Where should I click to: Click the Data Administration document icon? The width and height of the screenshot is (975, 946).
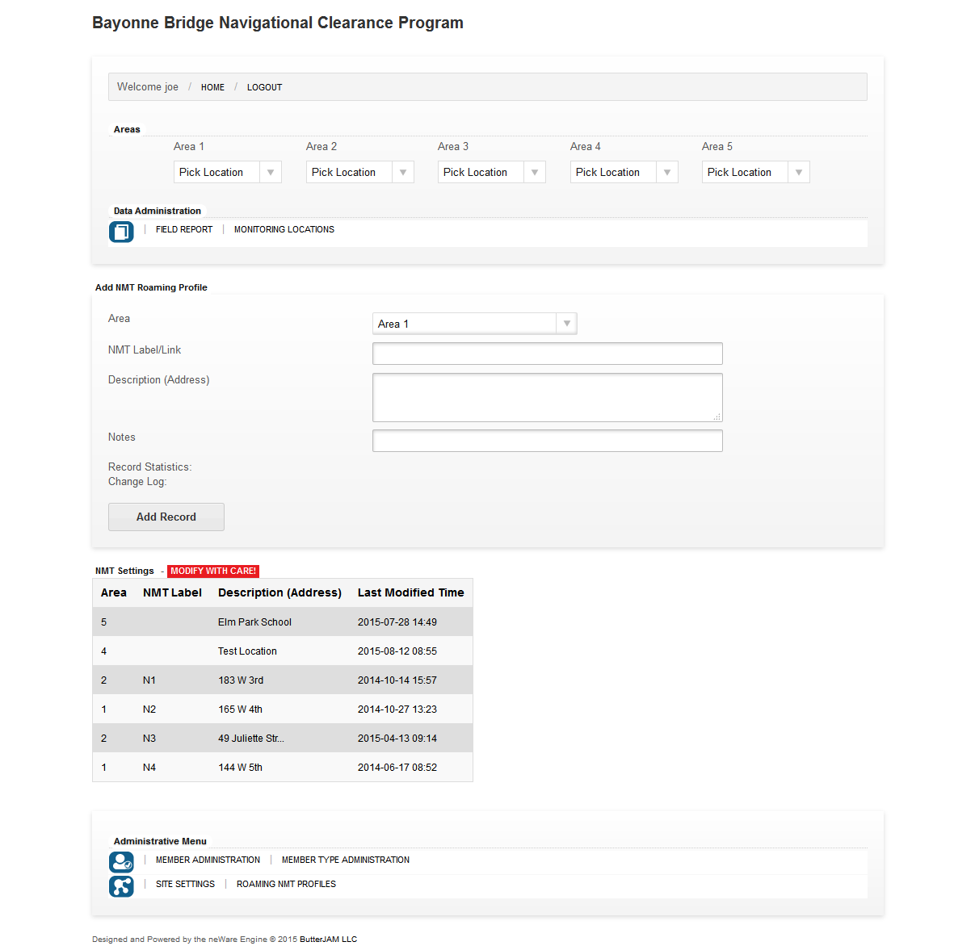[x=121, y=232]
